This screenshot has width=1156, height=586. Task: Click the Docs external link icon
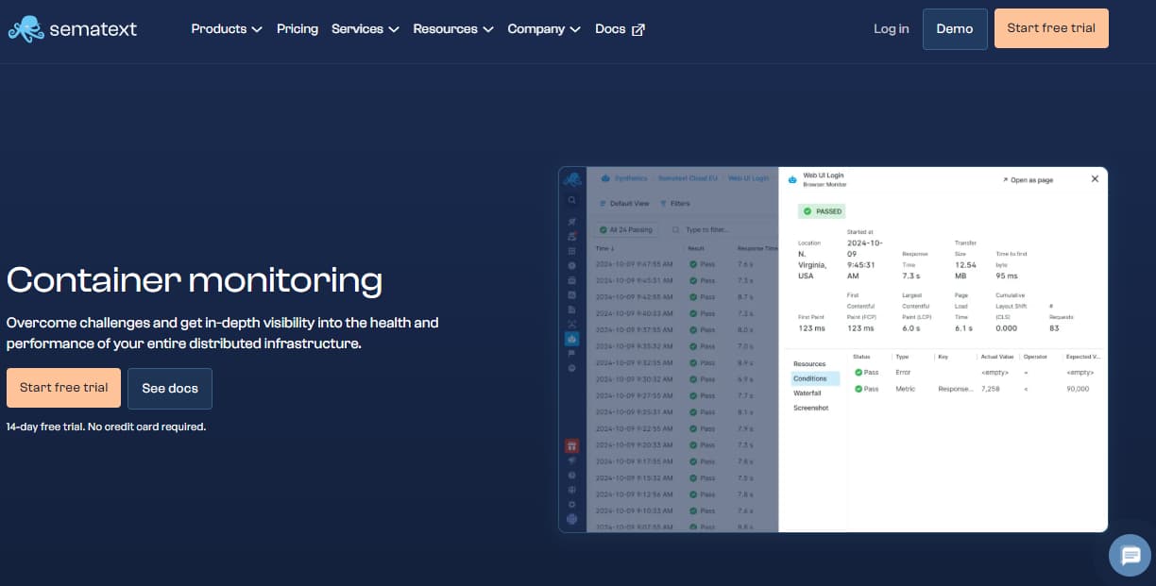point(638,29)
